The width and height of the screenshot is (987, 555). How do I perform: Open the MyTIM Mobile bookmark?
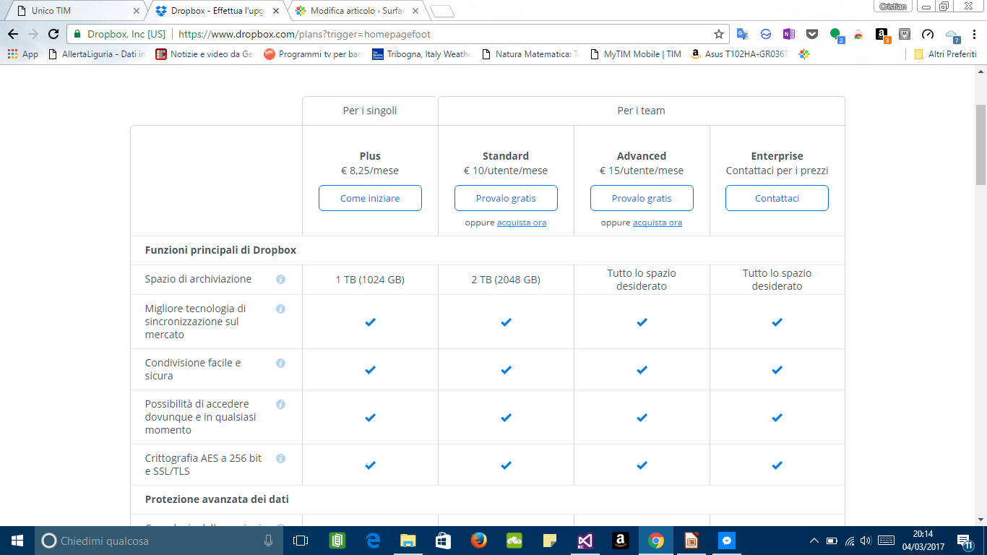pos(635,54)
